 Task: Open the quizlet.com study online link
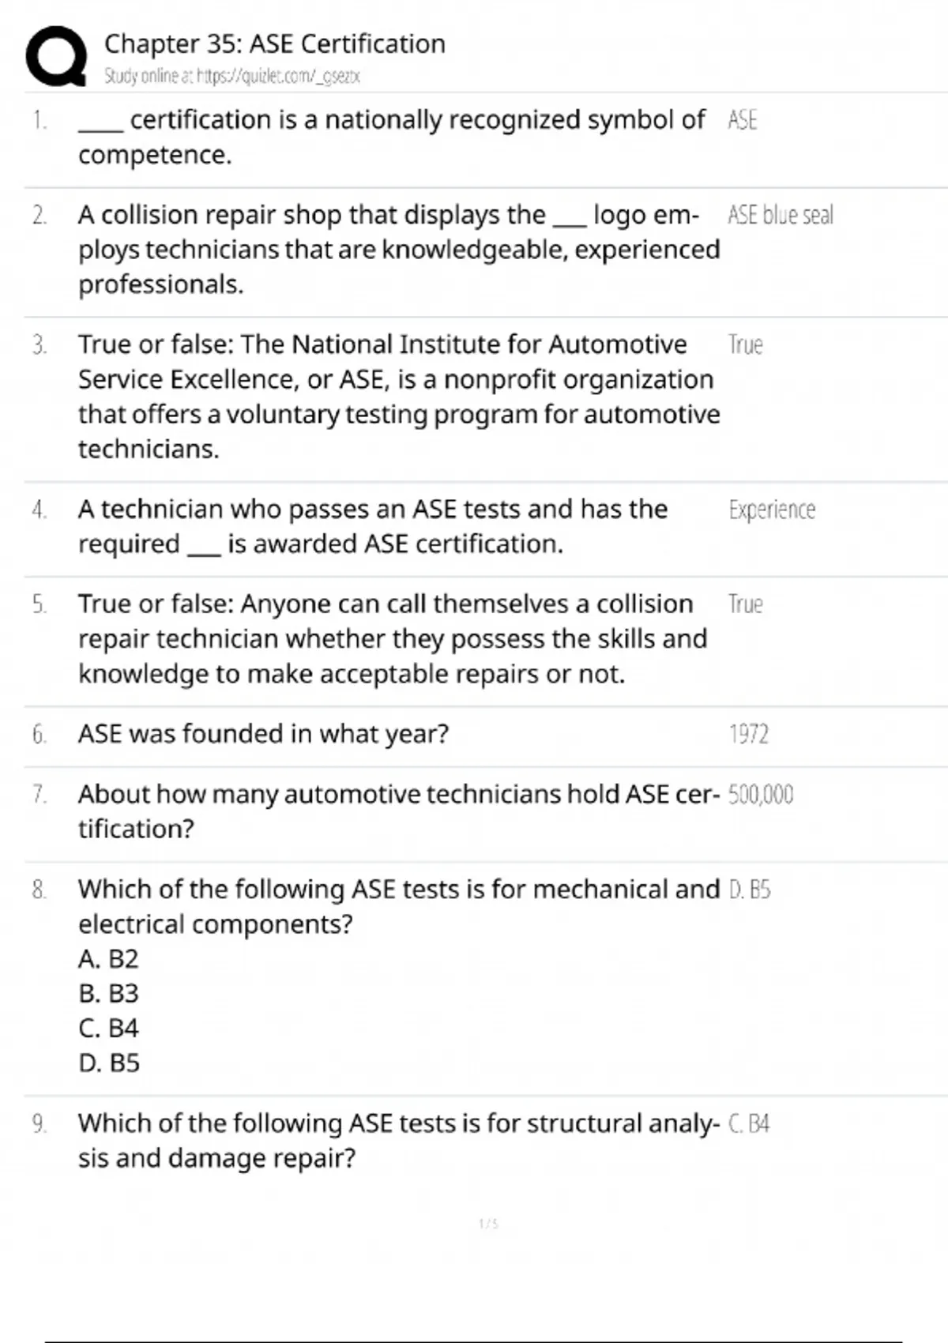pyautogui.click(x=232, y=77)
